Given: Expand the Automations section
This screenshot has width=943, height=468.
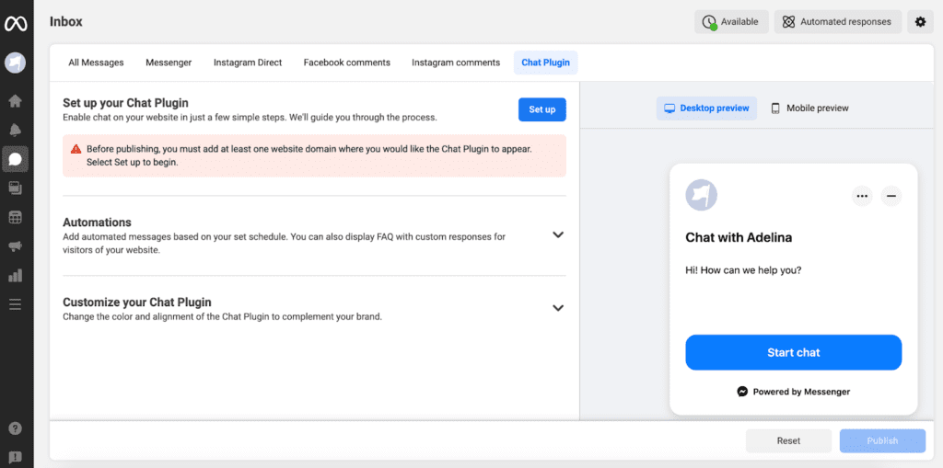Looking at the screenshot, I should pyautogui.click(x=558, y=234).
